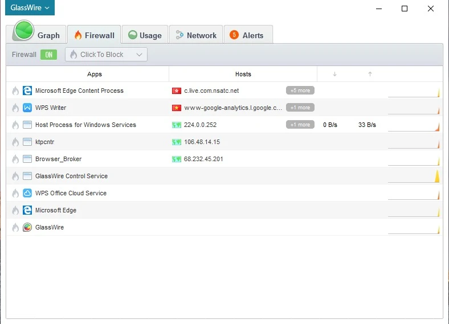Open the Click To Block dropdown
This screenshot has height=324, width=449.
[106, 55]
